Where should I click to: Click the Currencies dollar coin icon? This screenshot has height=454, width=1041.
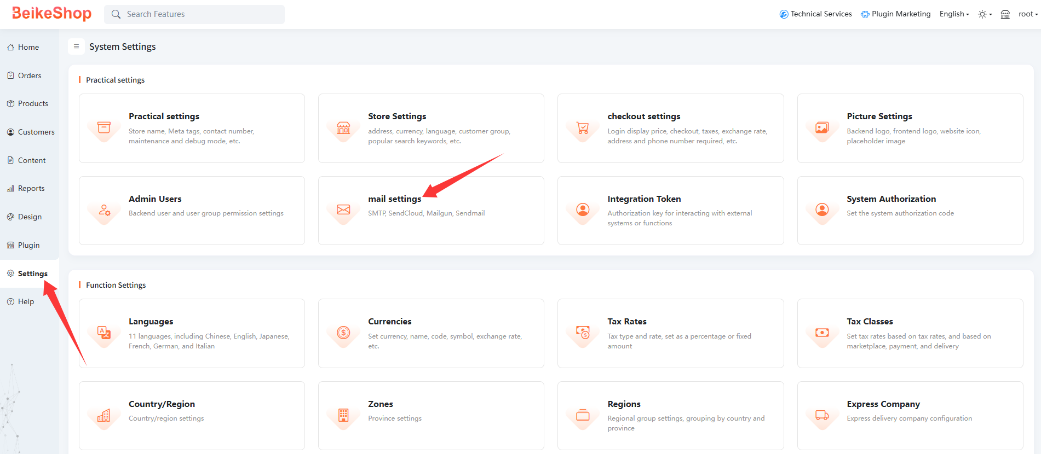(343, 333)
